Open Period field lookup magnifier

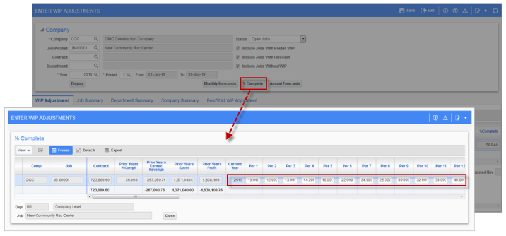click(x=129, y=74)
